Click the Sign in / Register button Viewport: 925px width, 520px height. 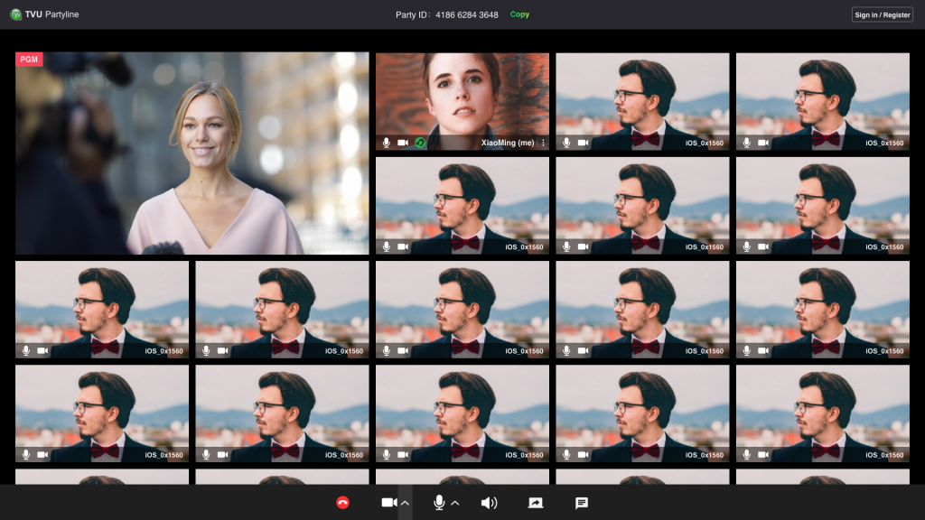[x=882, y=14]
